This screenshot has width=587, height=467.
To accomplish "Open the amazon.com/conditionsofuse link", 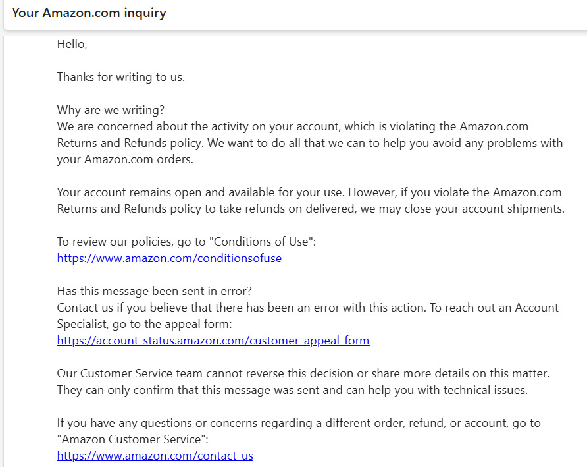I will pyautogui.click(x=169, y=258).
